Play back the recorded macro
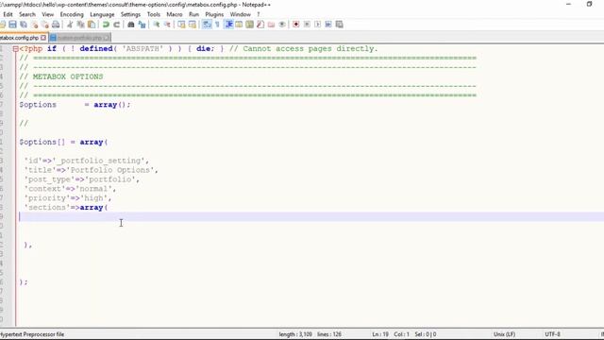The width and height of the screenshot is (604, 340). [x=317, y=25]
